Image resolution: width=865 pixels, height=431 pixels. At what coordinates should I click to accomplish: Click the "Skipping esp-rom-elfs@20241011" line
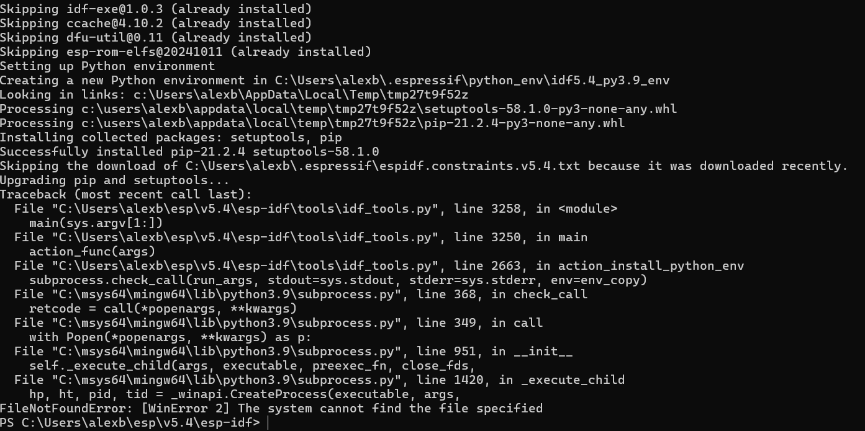[185, 51]
